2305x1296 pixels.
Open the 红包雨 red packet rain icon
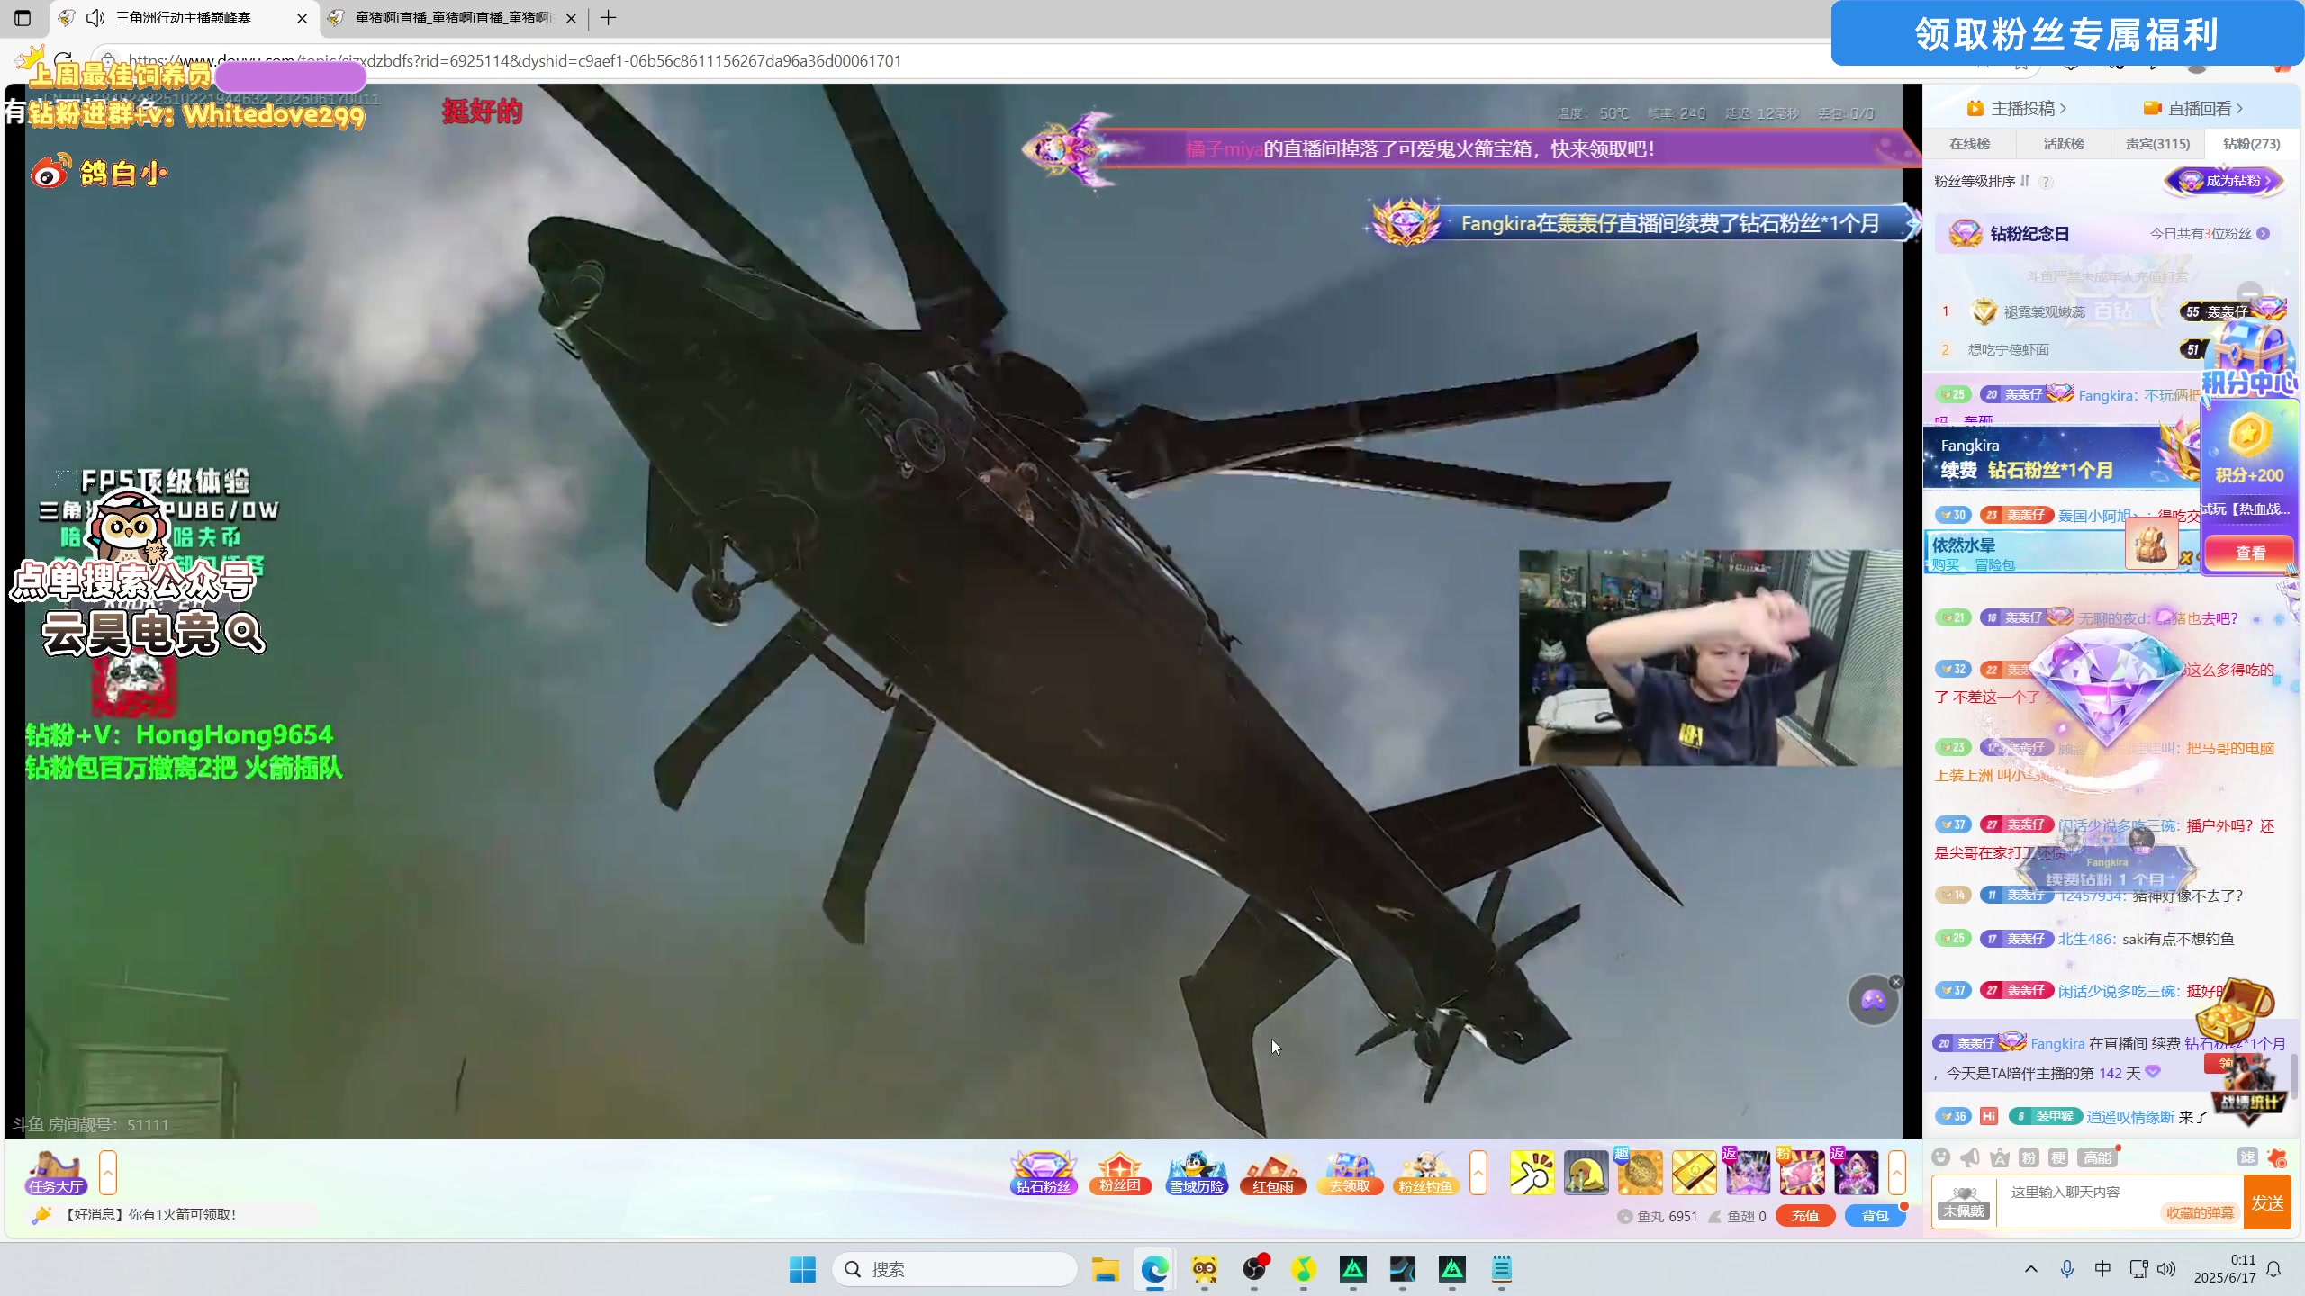tap(1273, 1173)
